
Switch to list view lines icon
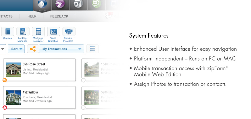coord(92,49)
